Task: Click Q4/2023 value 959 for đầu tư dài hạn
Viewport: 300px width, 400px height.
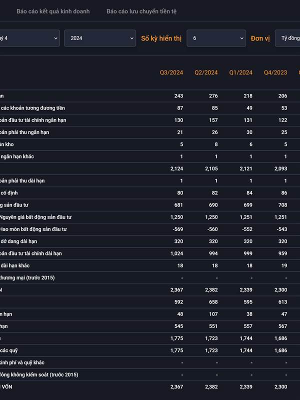Action: tap(282, 253)
